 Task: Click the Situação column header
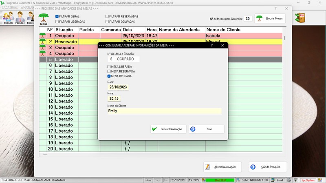tap(64, 30)
